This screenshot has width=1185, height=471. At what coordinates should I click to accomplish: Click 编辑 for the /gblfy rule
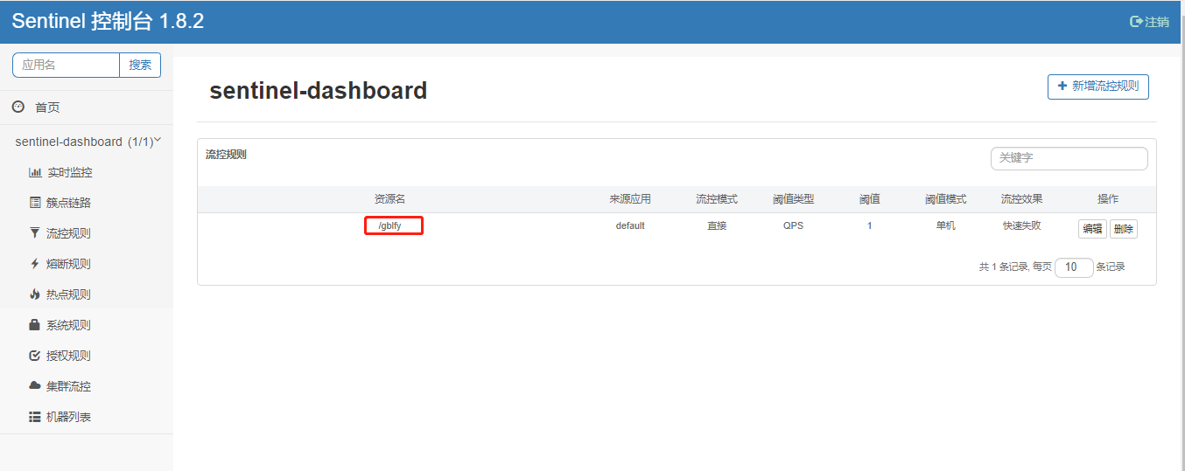1092,229
